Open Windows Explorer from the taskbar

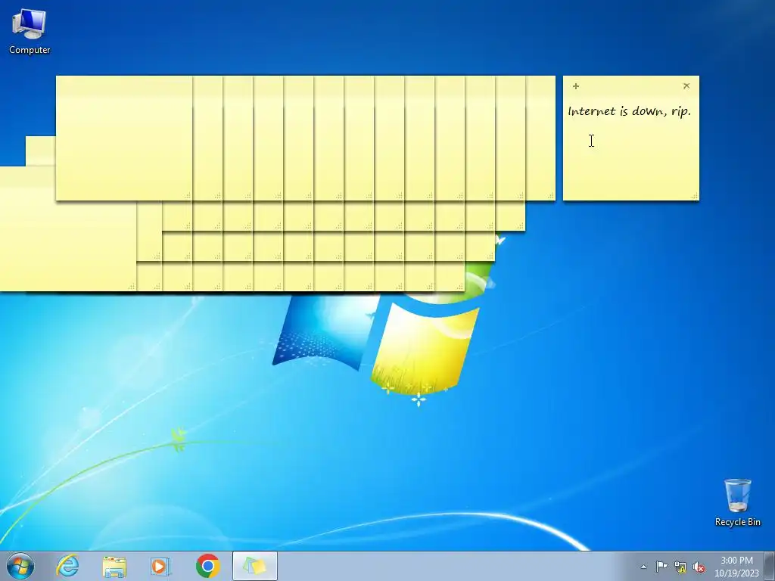tap(114, 566)
